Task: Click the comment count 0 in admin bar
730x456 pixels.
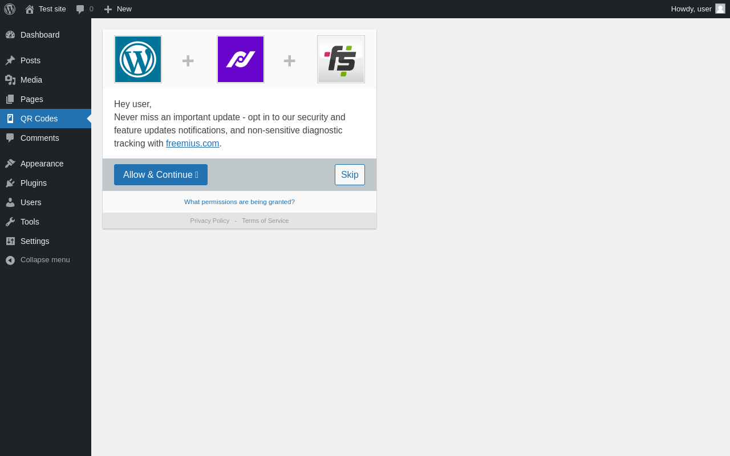Action: tap(91, 9)
